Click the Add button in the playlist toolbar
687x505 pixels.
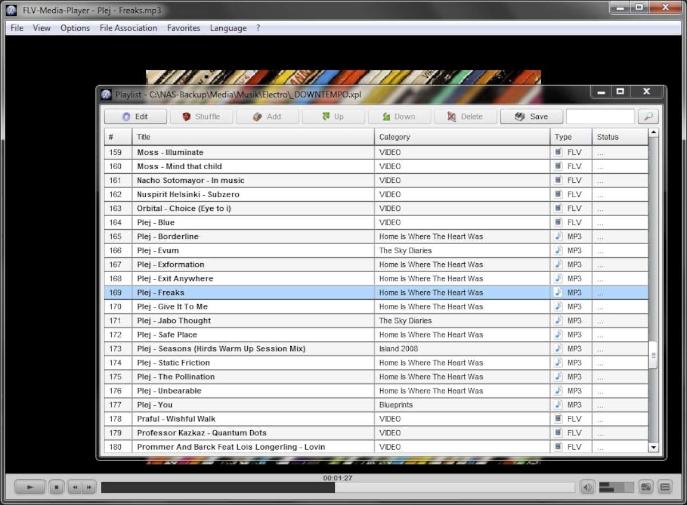tap(267, 117)
